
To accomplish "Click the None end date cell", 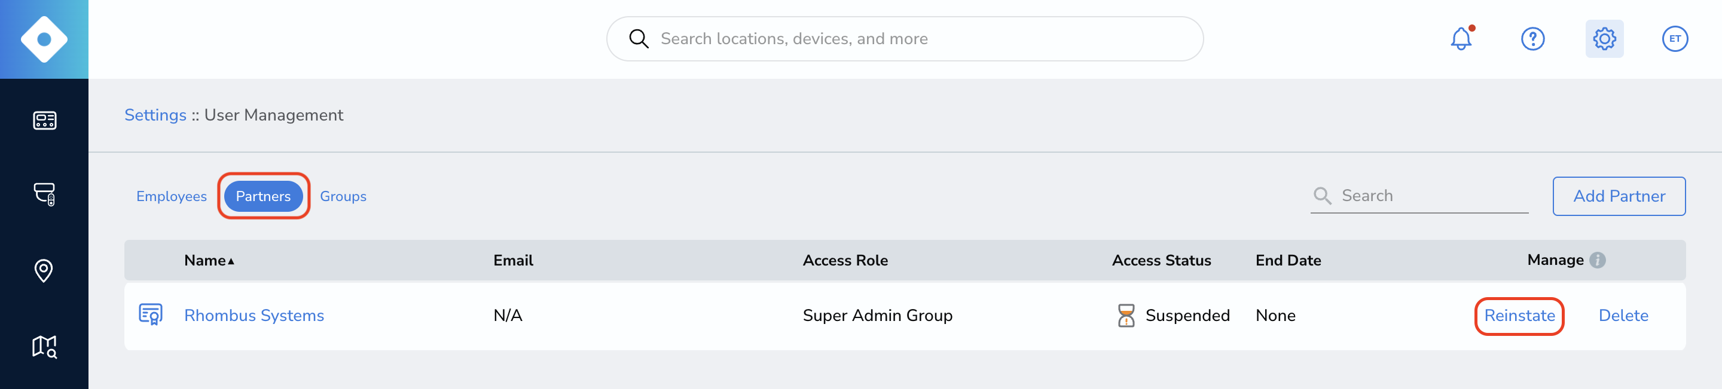I will (x=1275, y=316).
